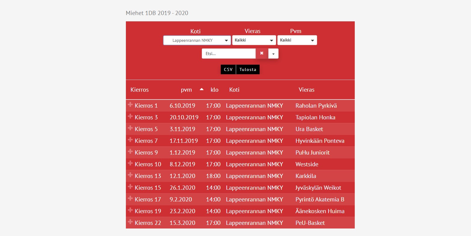Sort by the Vieras column header

point(306,90)
